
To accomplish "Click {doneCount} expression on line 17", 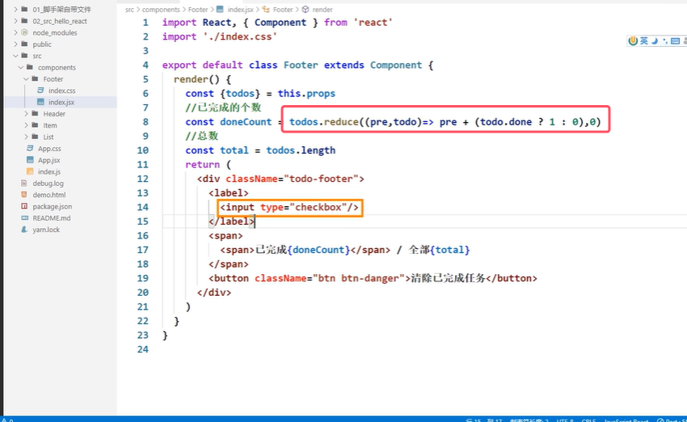I will [318, 250].
